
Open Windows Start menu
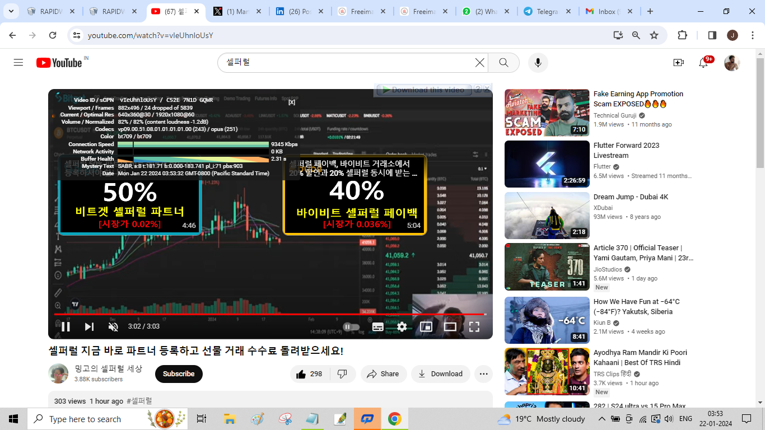point(13,419)
